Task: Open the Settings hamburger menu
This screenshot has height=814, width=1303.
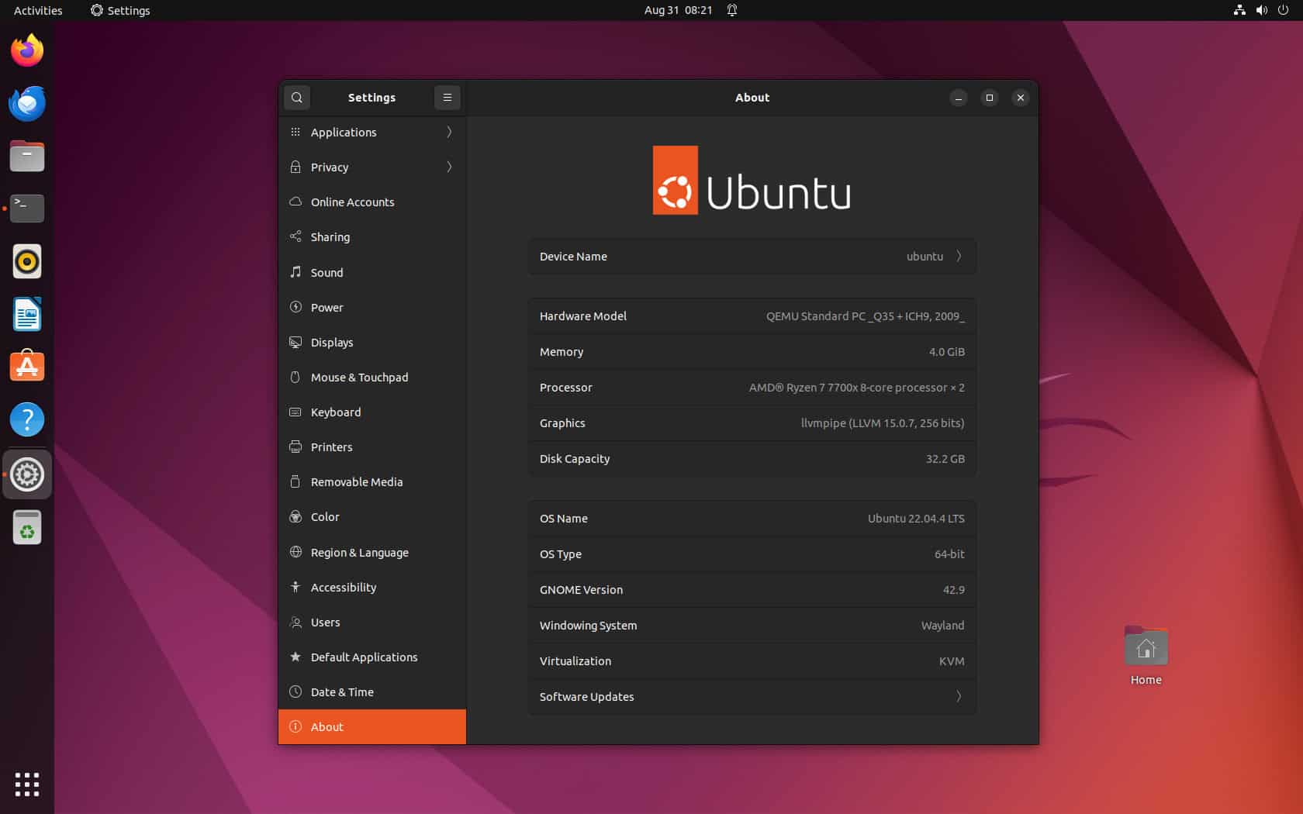Action: click(447, 98)
